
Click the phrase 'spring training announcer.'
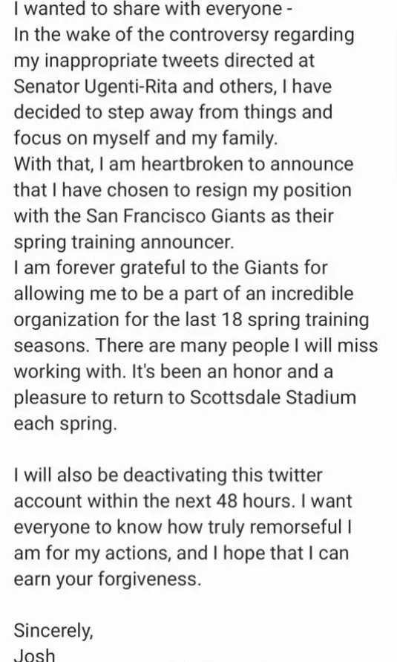(123, 242)
